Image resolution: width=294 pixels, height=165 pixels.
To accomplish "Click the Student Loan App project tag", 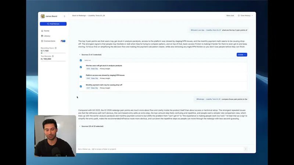I will click(x=206, y=30).
